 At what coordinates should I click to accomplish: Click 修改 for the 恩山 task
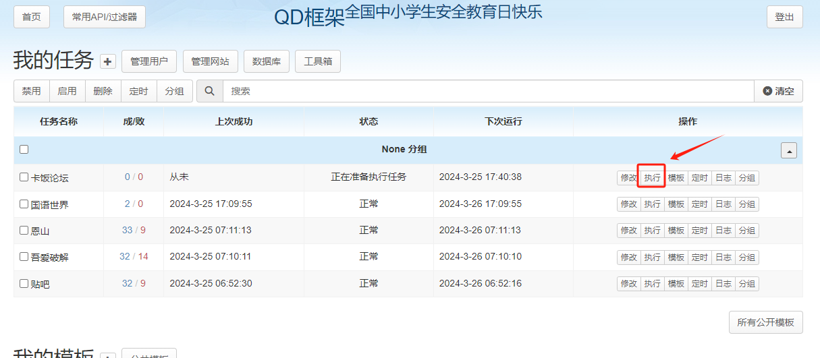pos(628,231)
